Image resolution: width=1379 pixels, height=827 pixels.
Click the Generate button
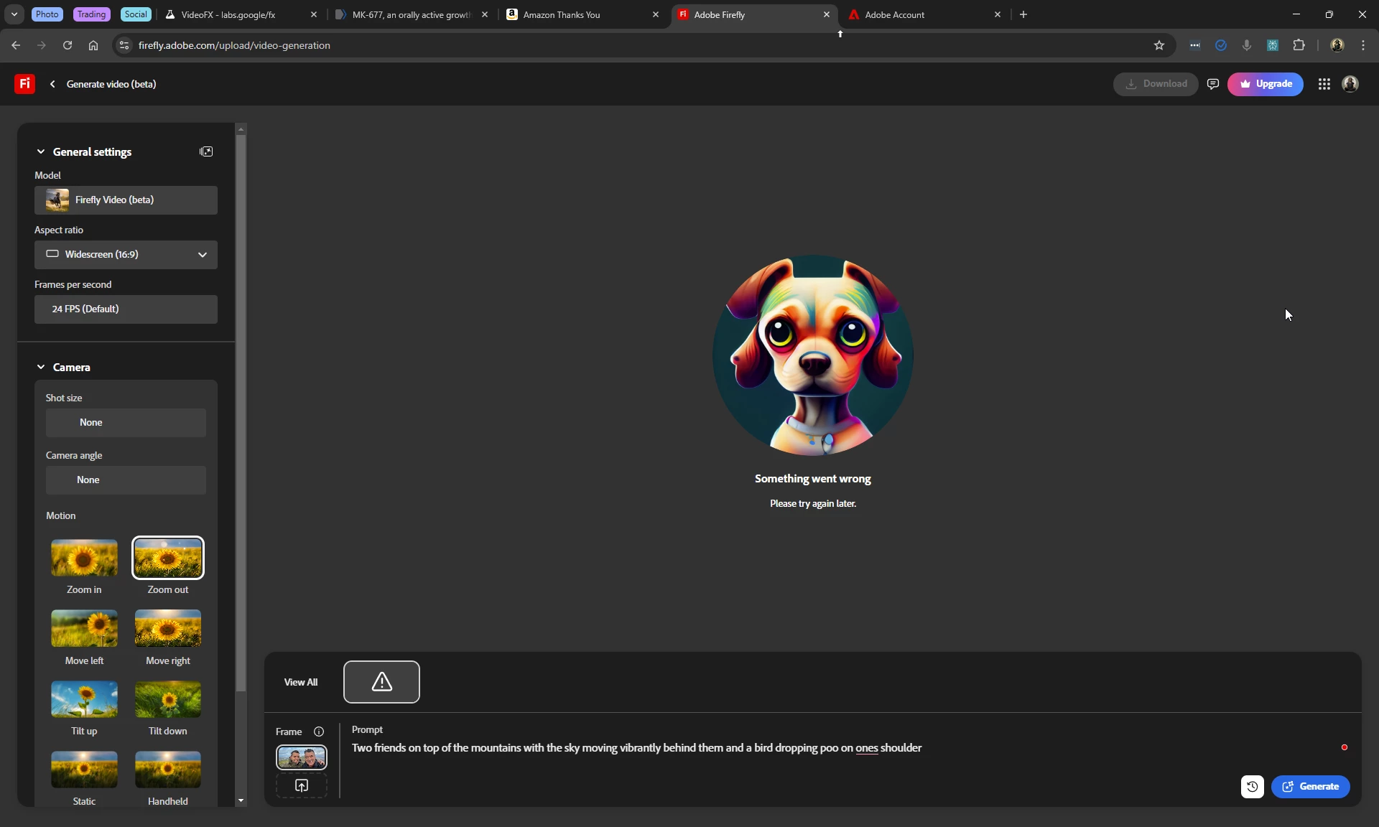[x=1310, y=787]
